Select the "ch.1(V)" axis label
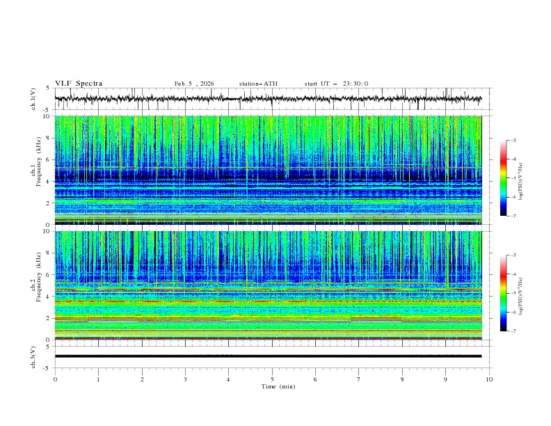 [x=33, y=99]
